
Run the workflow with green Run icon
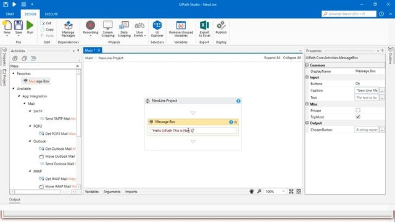point(30,25)
